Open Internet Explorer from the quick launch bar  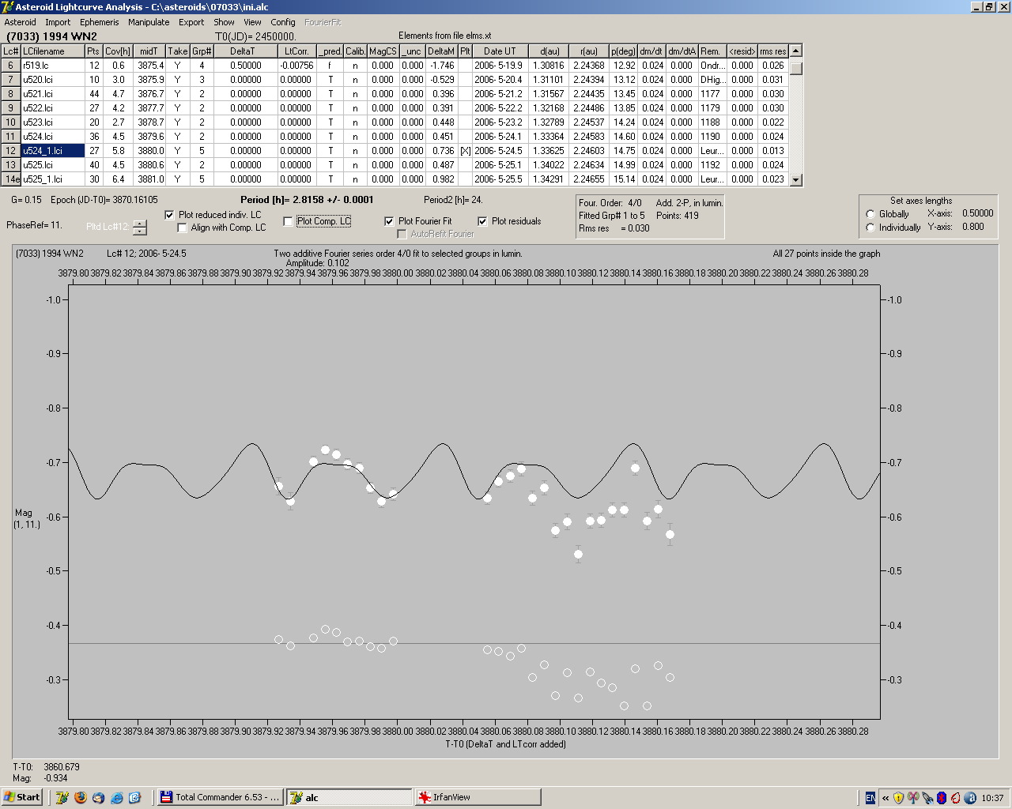click(x=117, y=797)
